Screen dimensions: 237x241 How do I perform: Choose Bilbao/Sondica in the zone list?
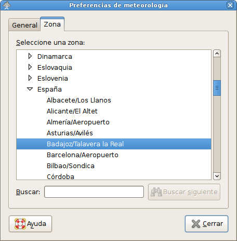(x=71, y=166)
